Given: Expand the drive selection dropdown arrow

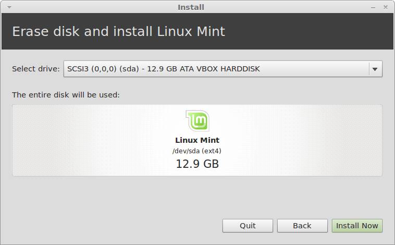Looking at the screenshot, I should pyautogui.click(x=375, y=69).
